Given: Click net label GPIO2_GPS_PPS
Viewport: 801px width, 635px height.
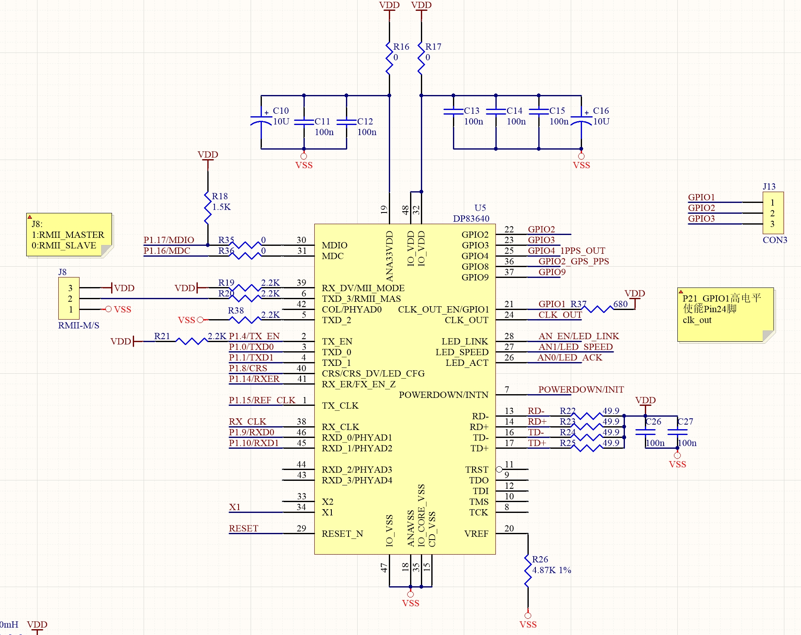Looking at the screenshot, I should pos(574,261).
